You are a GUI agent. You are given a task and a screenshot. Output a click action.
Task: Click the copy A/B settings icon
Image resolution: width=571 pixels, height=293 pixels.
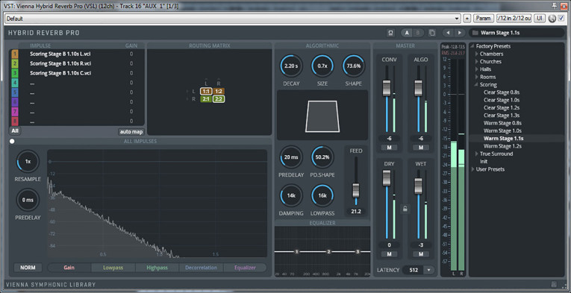[432, 33]
